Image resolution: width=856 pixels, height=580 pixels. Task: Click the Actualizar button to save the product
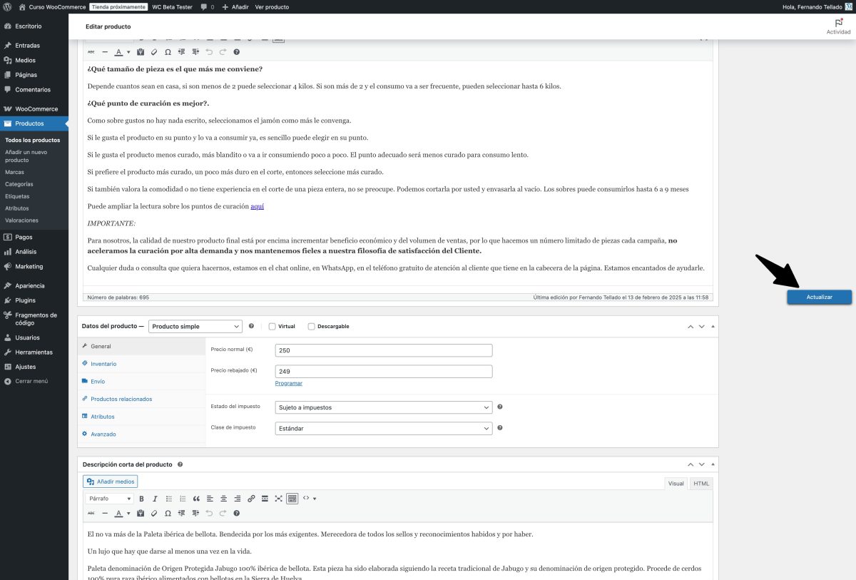pyautogui.click(x=819, y=297)
